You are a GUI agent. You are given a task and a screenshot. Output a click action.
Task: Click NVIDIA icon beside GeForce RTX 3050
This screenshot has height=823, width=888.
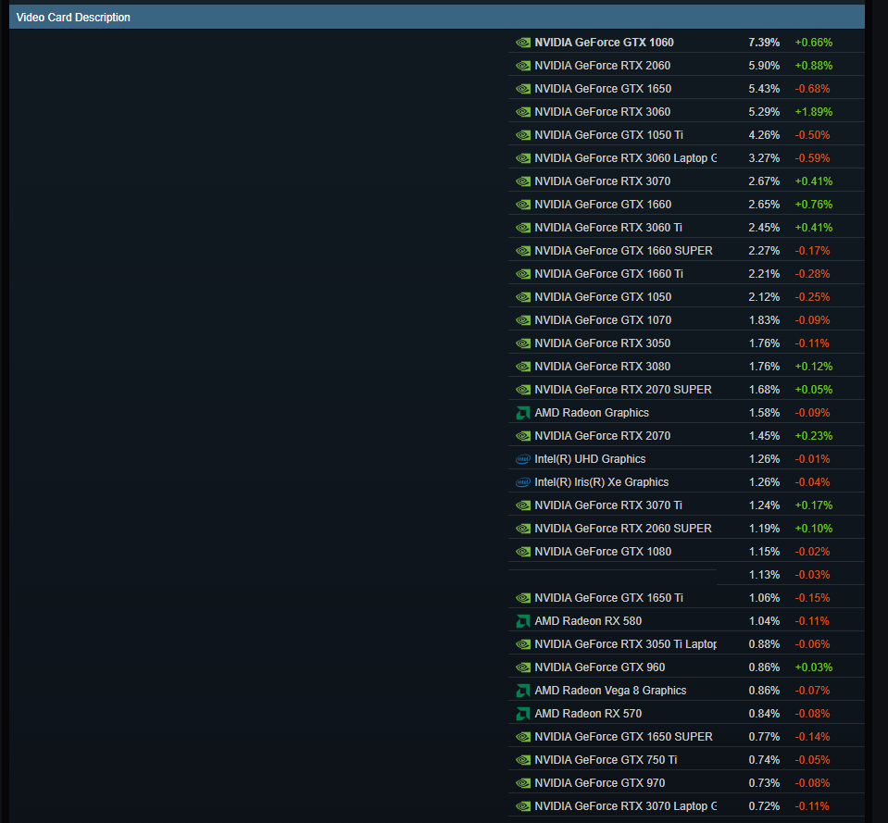[523, 343]
